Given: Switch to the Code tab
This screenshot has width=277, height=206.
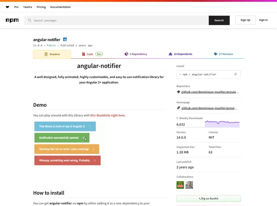Looking at the screenshot, I should pos(92,54).
